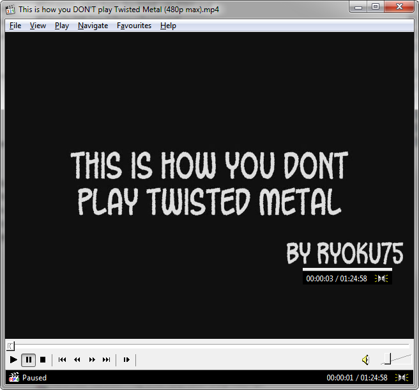Click the frame-step button
This screenshot has width=419, height=390.
(126, 360)
